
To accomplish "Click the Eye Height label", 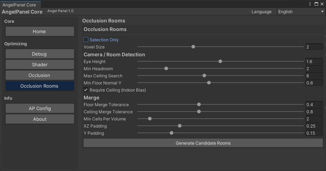I will coord(94,62).
